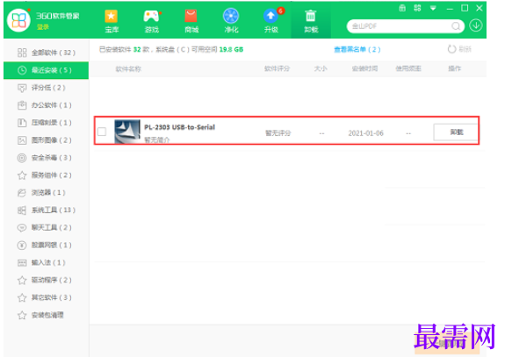Viewport: 512px width, 364px height.
Task: Select the 卸载 trash can tab
Action: (x=311, y=21)
